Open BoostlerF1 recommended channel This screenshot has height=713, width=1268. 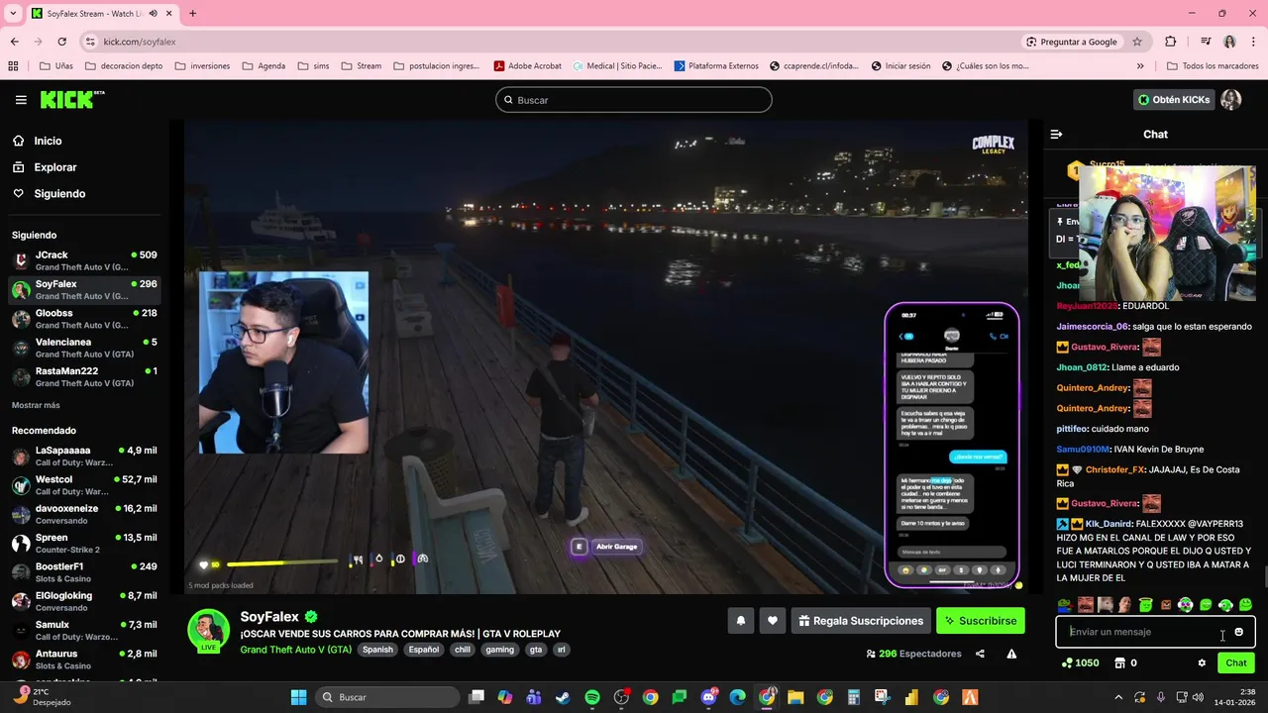coord(84,572)
